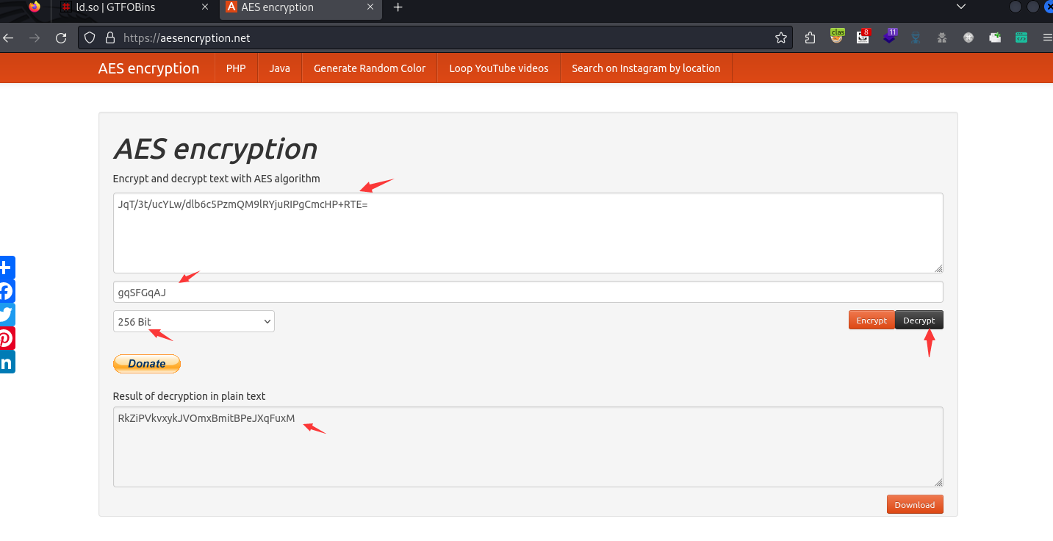Open more share options plus icon
This screenshot has width=1053, height=541.
(x=6, y=268)
